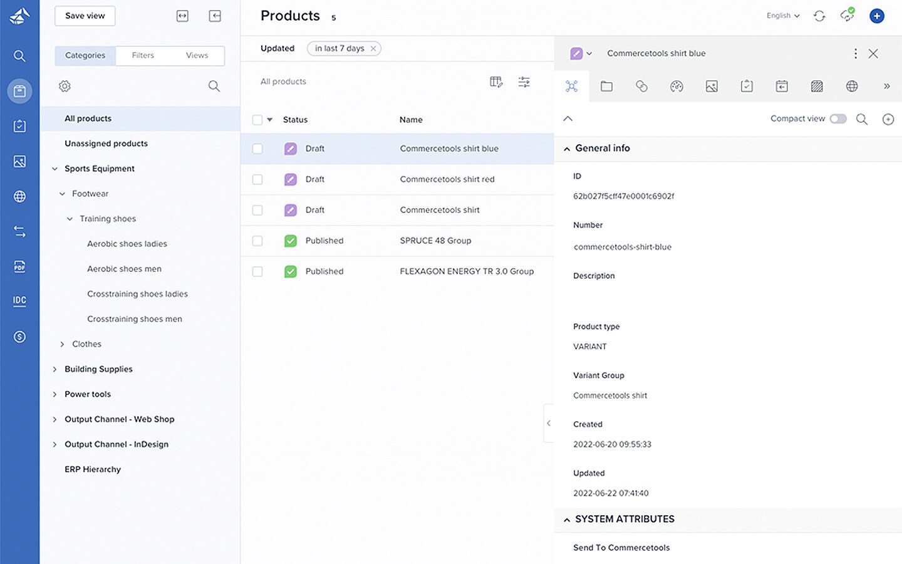Remove the 'in last 7 days' filter chip
Screen dimensions: 902x564
pyautogui.click(x=373, y=48)
